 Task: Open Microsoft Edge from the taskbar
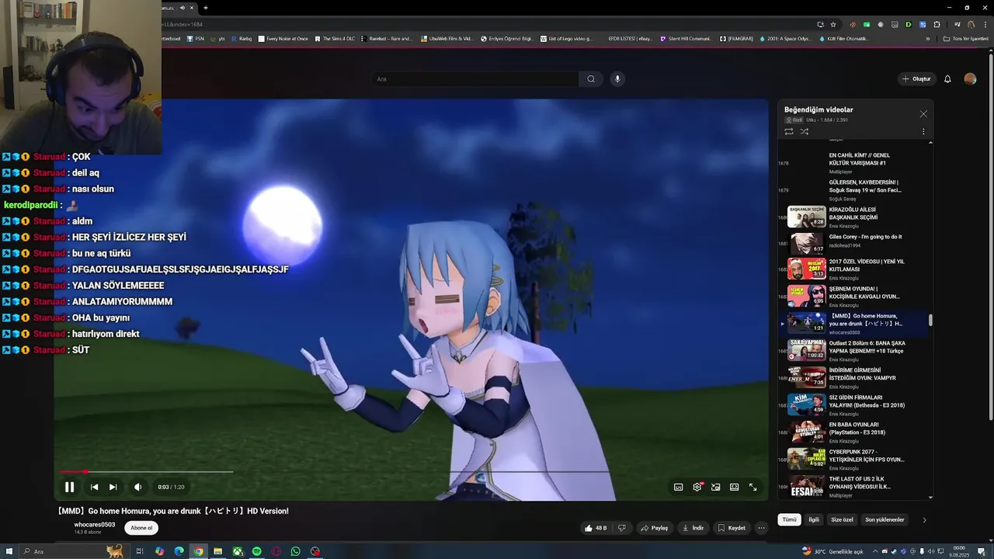point(179,551)
